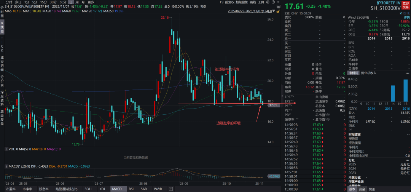Switch indicator to 陆股通持股占比
Image resolution: width=411 pixels, height=192 pixels.
tap(67, 189)
